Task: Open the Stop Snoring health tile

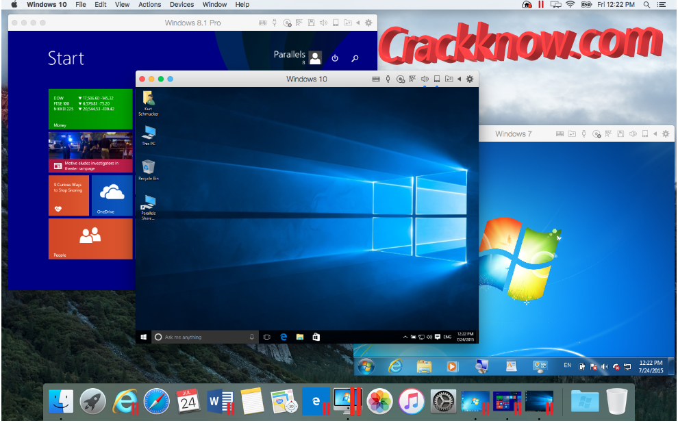Action: click(x=68, y=195)
